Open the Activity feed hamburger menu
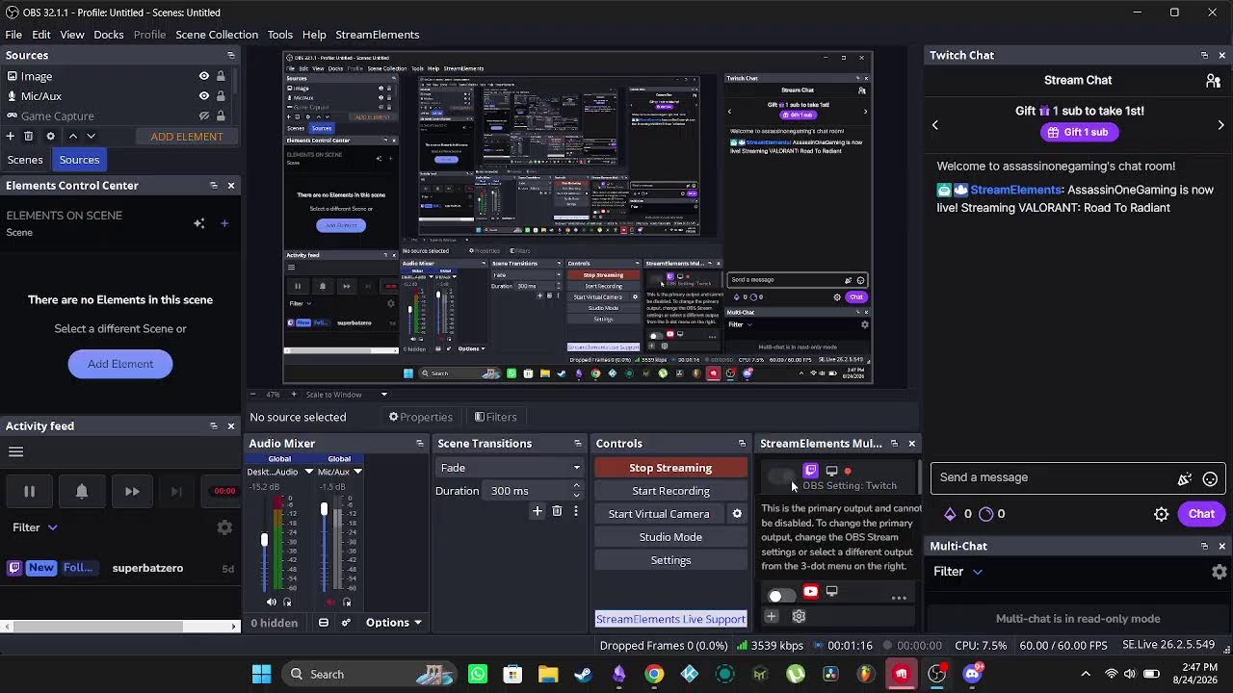 [x=15, y=451]
